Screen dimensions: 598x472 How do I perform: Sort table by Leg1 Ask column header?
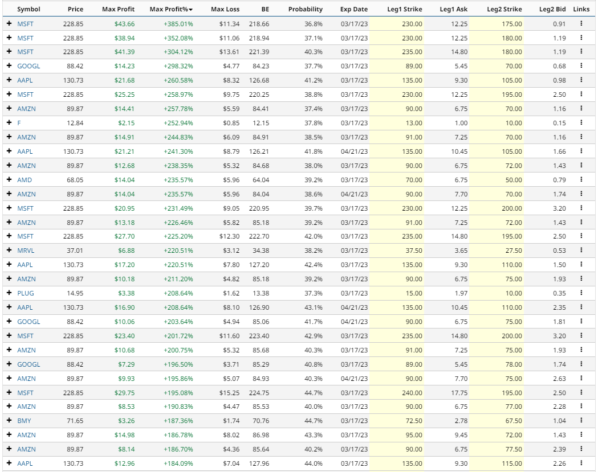(x=453, y=9)
